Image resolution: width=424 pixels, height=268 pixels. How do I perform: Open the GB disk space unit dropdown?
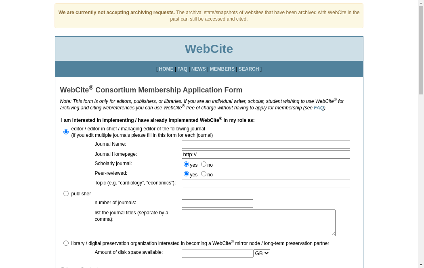tap(262, 253)
